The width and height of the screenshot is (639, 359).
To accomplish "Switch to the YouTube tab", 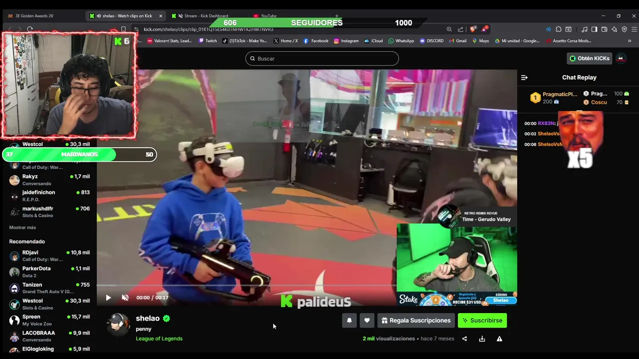I will (x=269, y=16).
